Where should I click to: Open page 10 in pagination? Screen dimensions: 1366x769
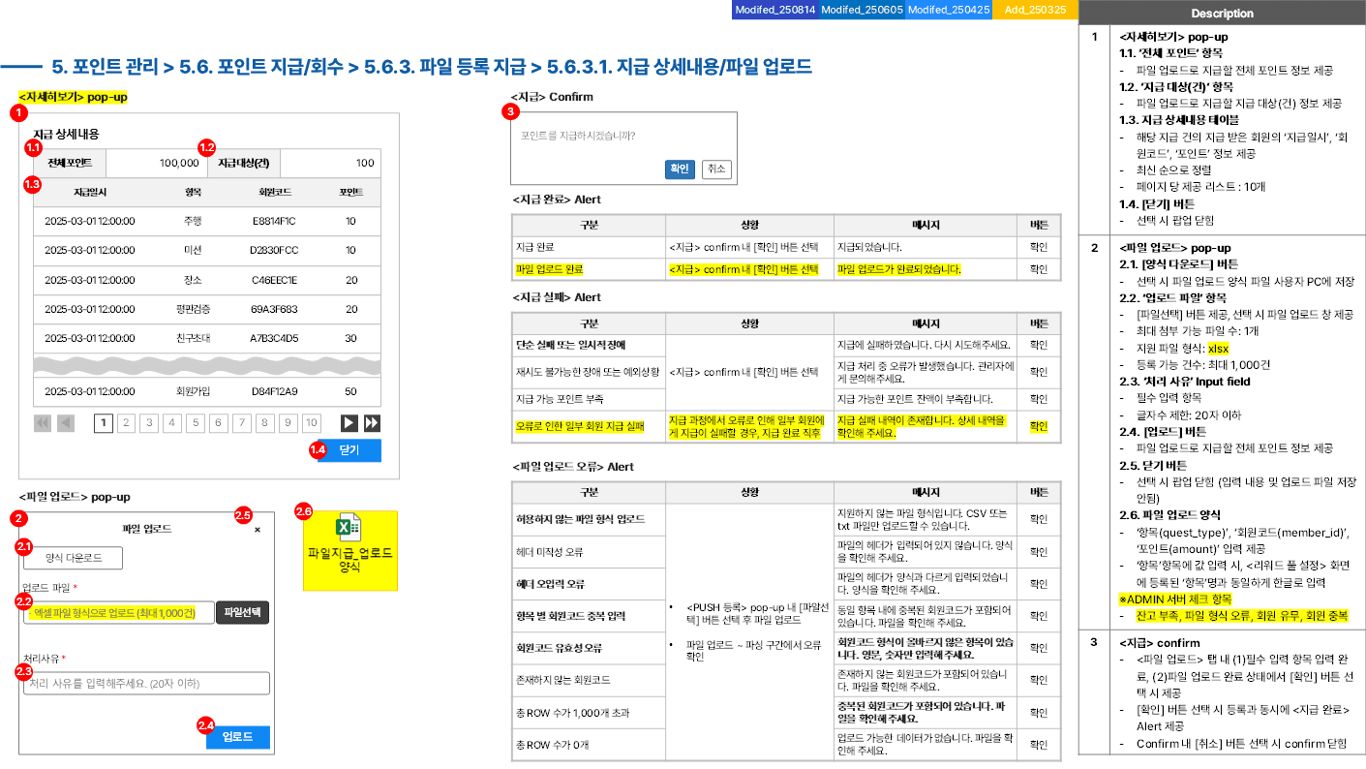tap(311, 423)
